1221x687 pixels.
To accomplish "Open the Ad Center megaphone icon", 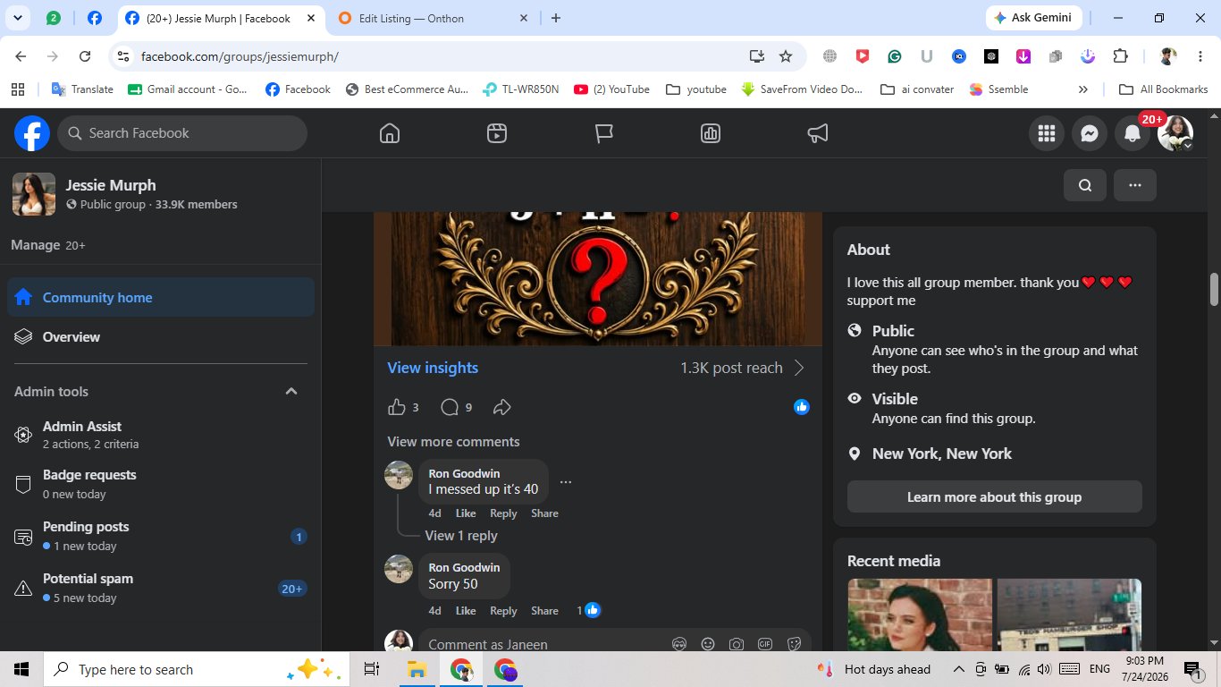I will click(818, 133).
